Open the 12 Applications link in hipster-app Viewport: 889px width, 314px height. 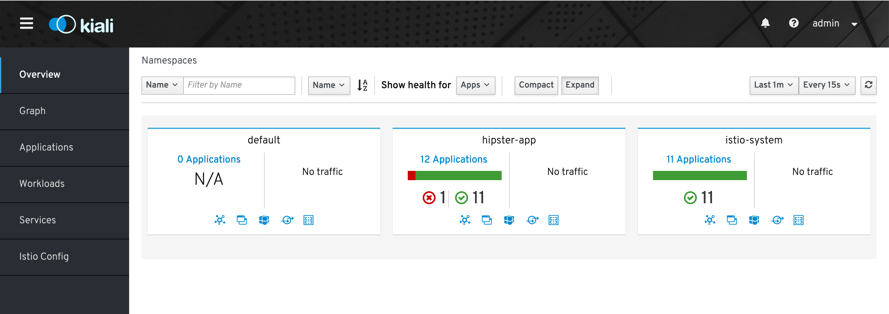pyautogui.click(x=453, y=159)
